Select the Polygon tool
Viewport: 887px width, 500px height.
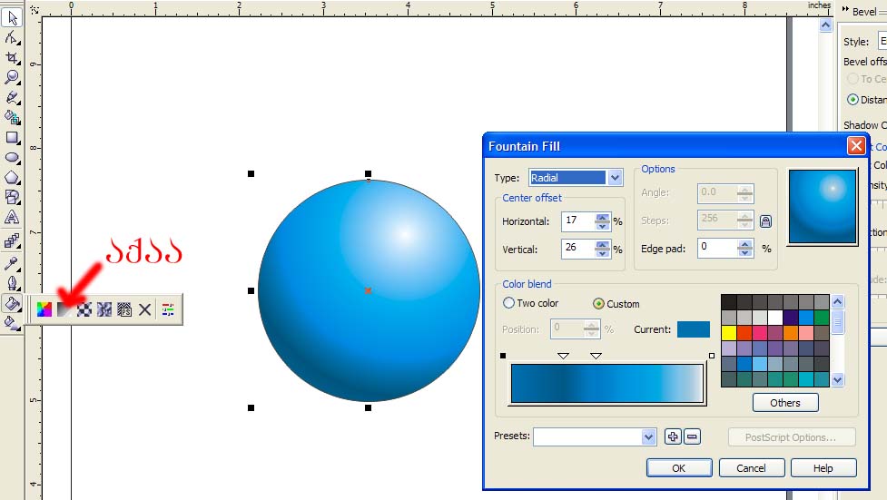click(12, 178)
